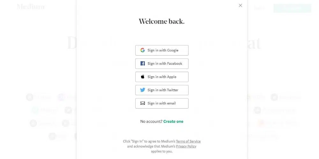The width and height of the screenshot is (319, 159).
Task: Click the Google logo icon
Action: [143, 50]
